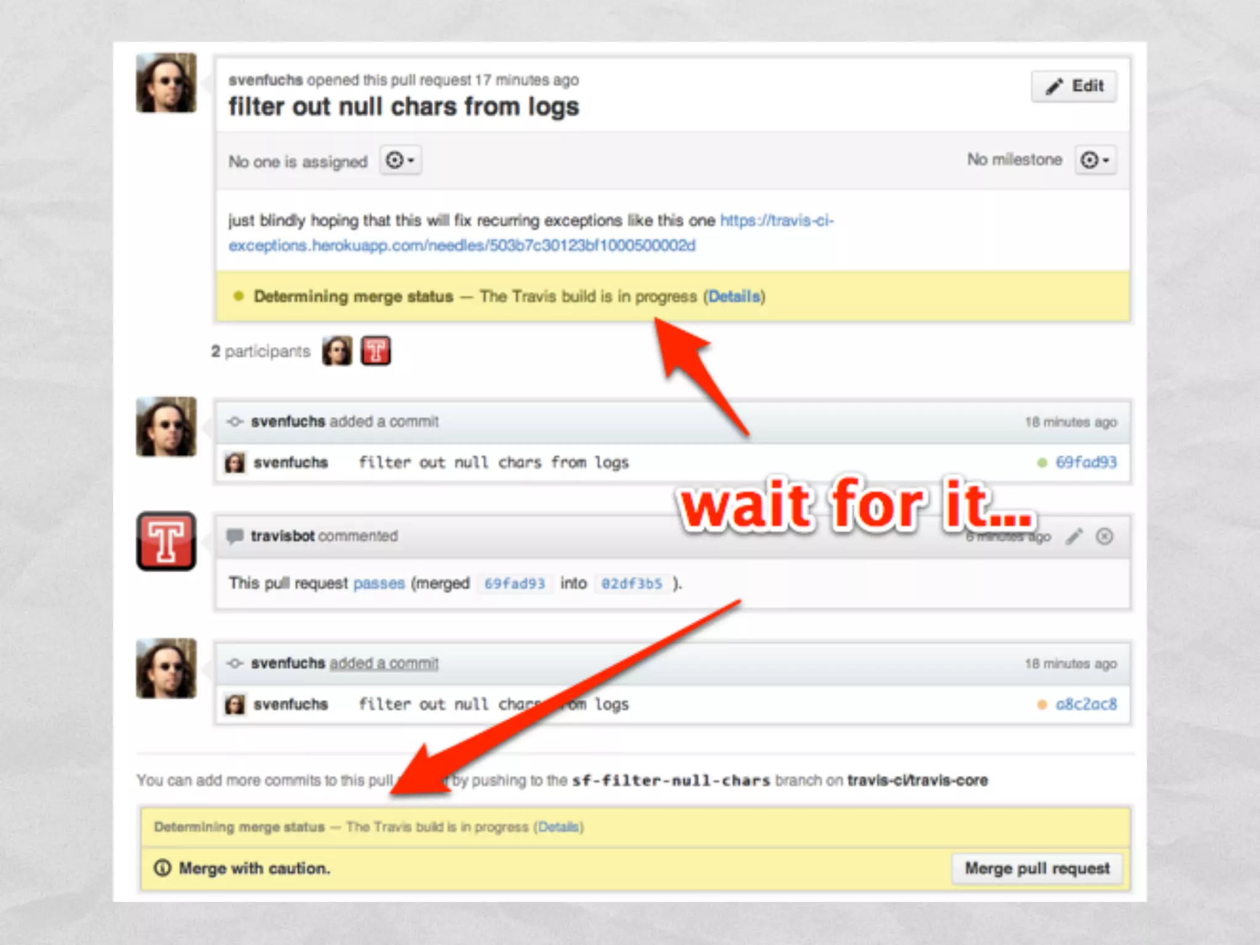Open the milestone gear dropdown
This screenshot has height=945, width=1260.
[1095, 161]
